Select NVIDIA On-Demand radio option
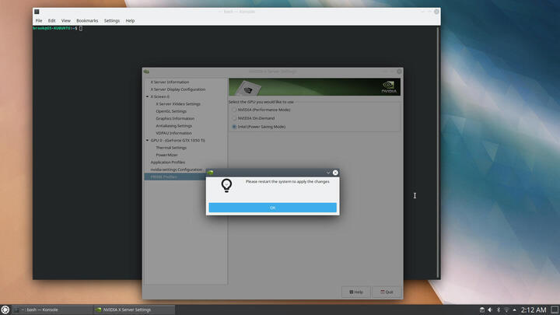560x315 pixels. tap(234, 118)
